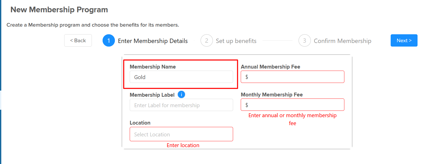Click the step 3 circle icon

point(304,40)
